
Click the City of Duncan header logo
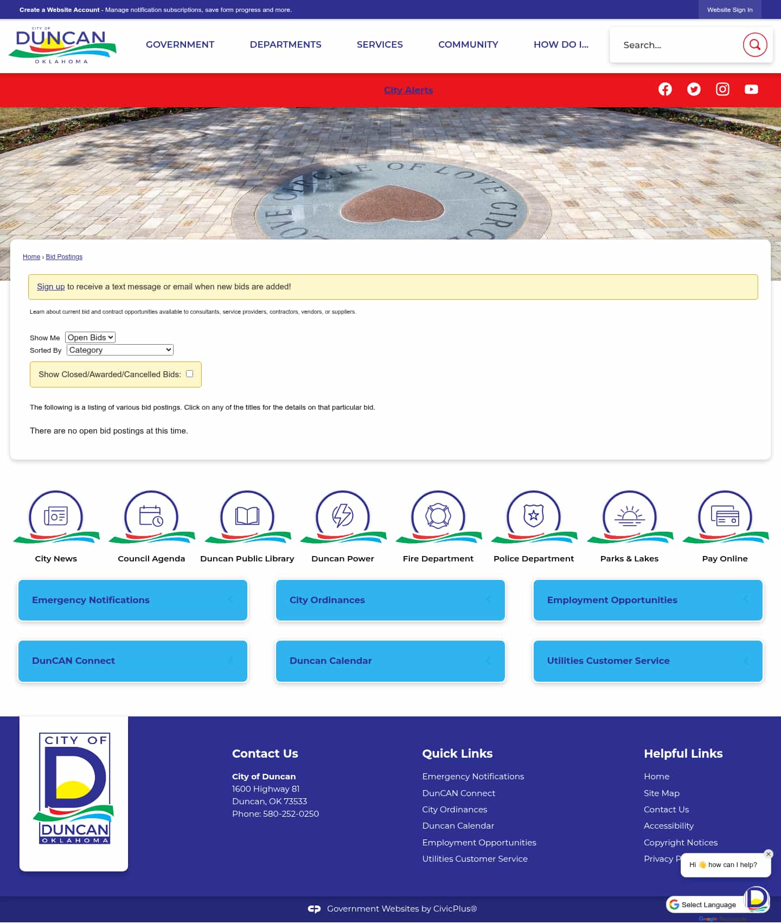[62, 45]
